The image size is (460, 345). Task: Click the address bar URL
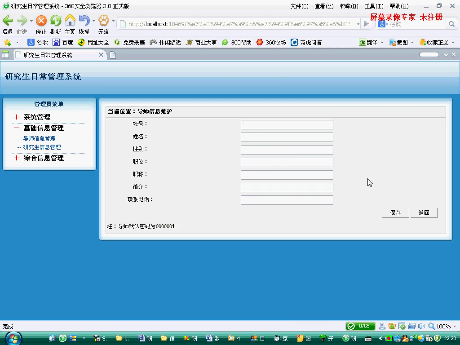point(239,24)
